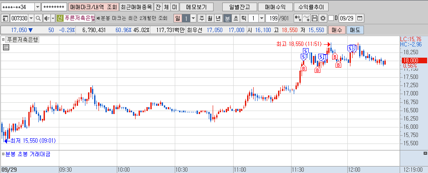Click 메모보기 button
Image resolution: width=428 pixels, height=173 pixels.
(x=197, y=7)
